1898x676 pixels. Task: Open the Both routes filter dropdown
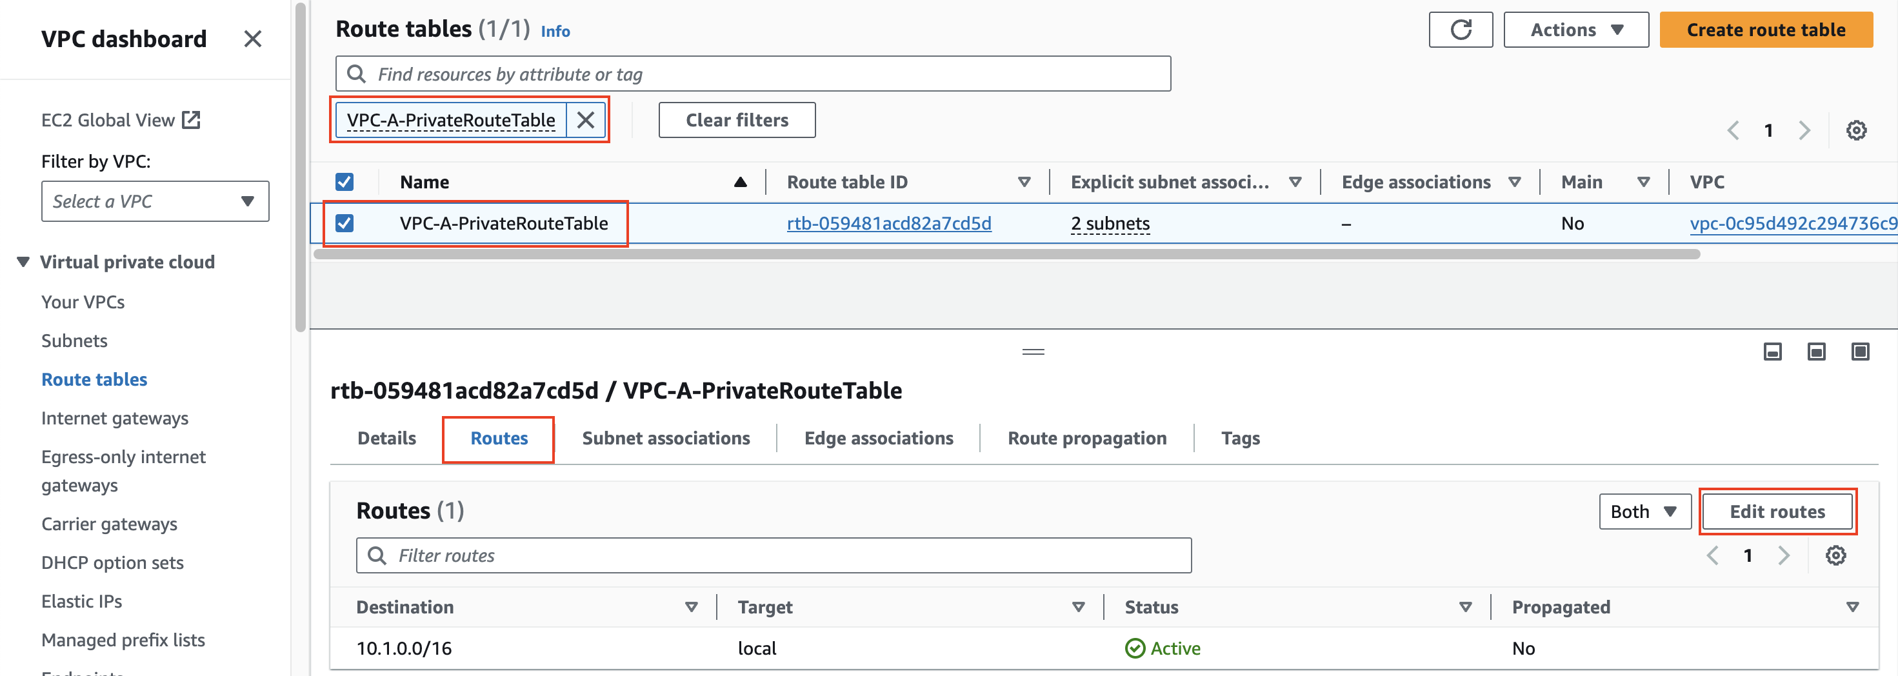coord(1644,511)
